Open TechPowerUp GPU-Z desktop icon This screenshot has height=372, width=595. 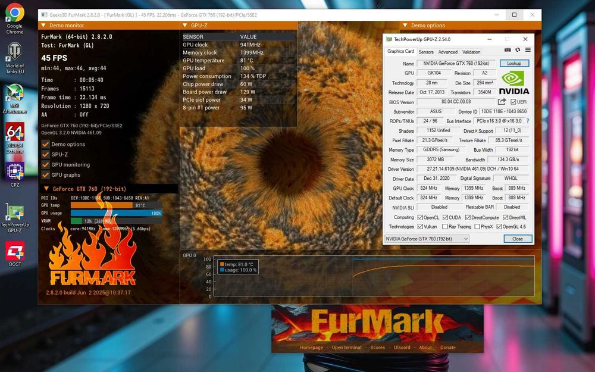[15, 218]
